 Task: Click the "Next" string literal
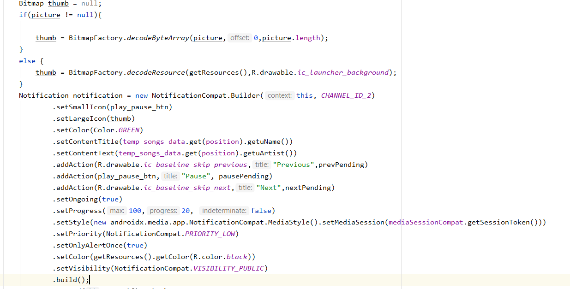[269, 188]
